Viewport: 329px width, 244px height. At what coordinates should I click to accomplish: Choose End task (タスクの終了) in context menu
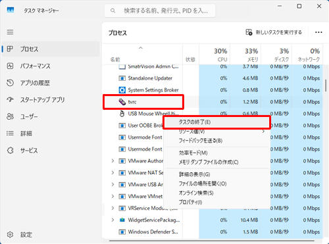pos(217,122)
